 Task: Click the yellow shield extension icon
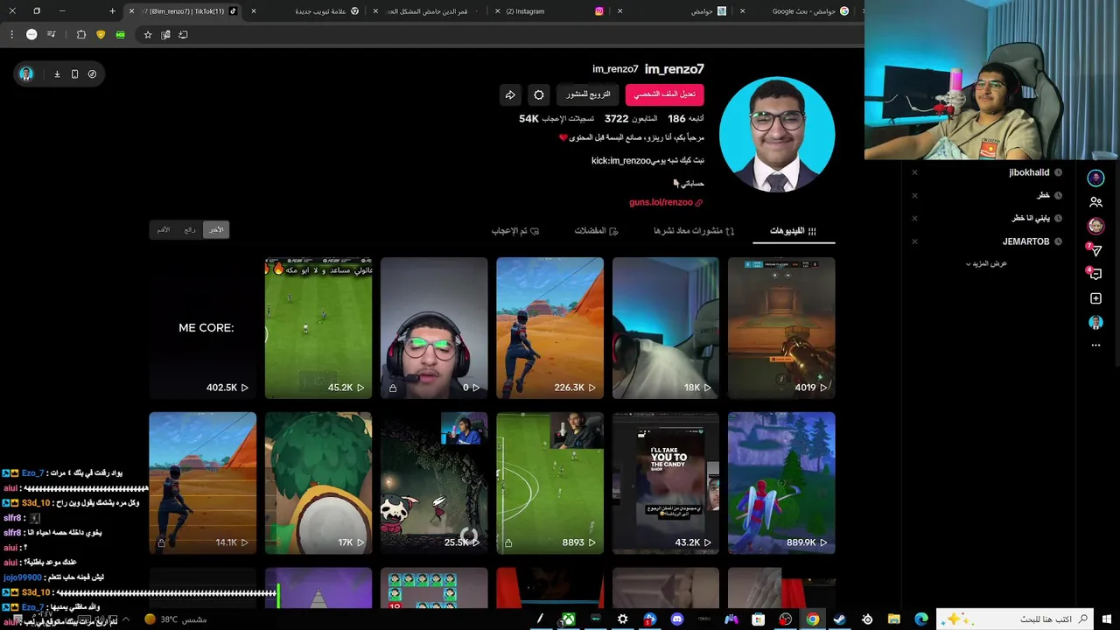pos(101,35)
